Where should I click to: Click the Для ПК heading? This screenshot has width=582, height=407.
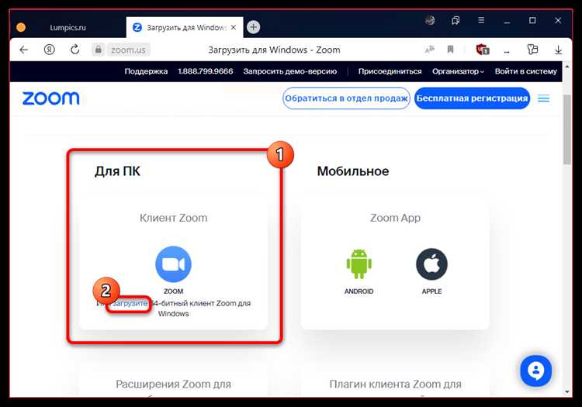click(x=117, y=171)
